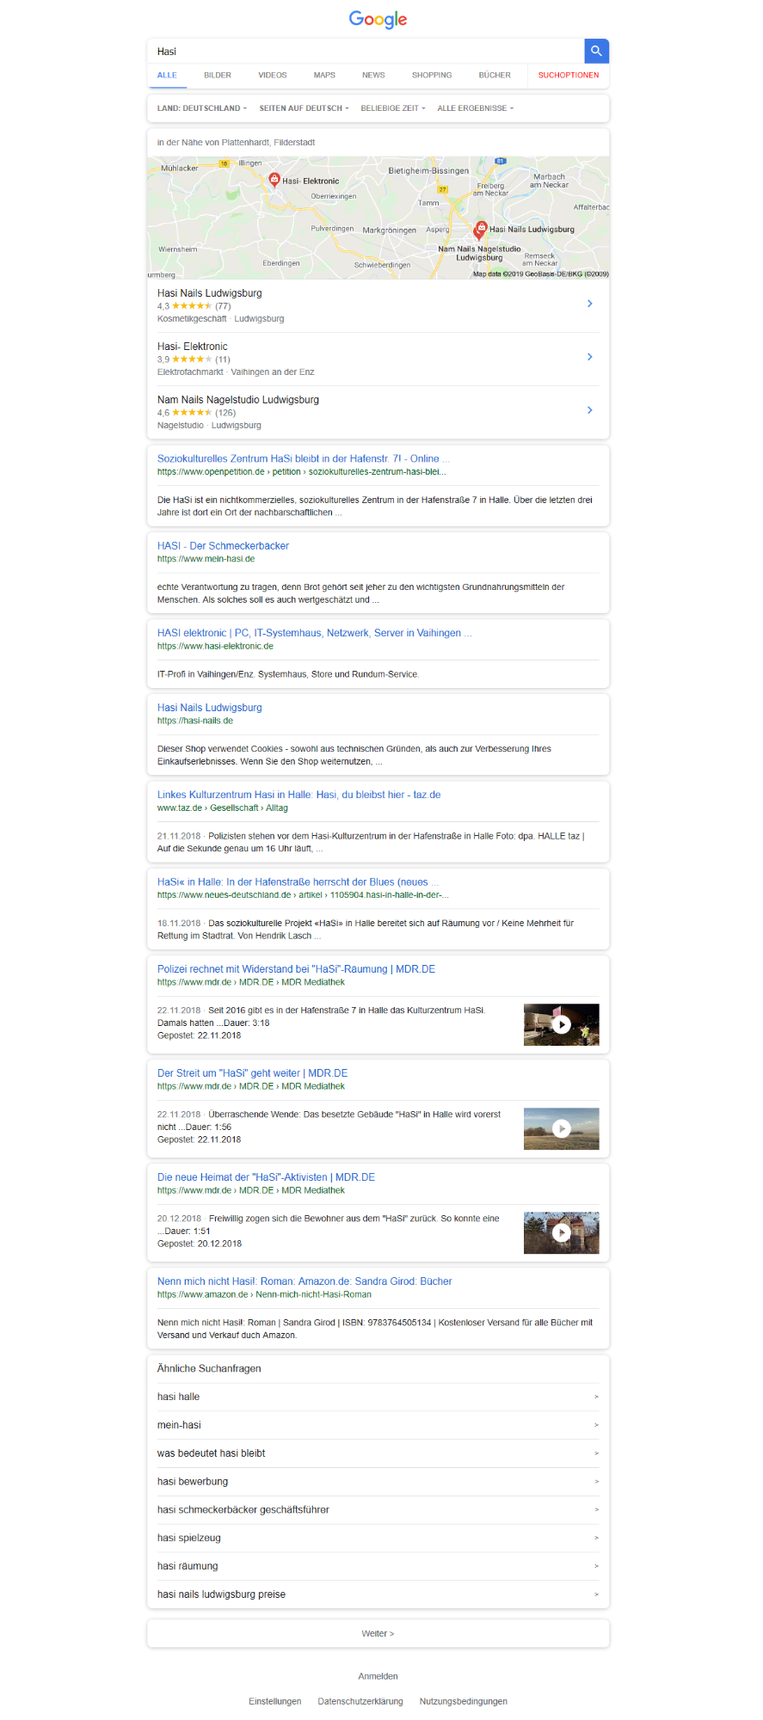
Task: Click the Weiter next-page button
Action: pos(378,1634)
